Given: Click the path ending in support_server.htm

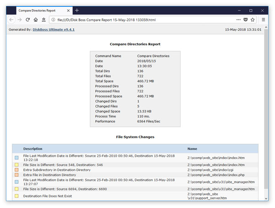Looking at the screenshot, I should (x=207, y=196).
